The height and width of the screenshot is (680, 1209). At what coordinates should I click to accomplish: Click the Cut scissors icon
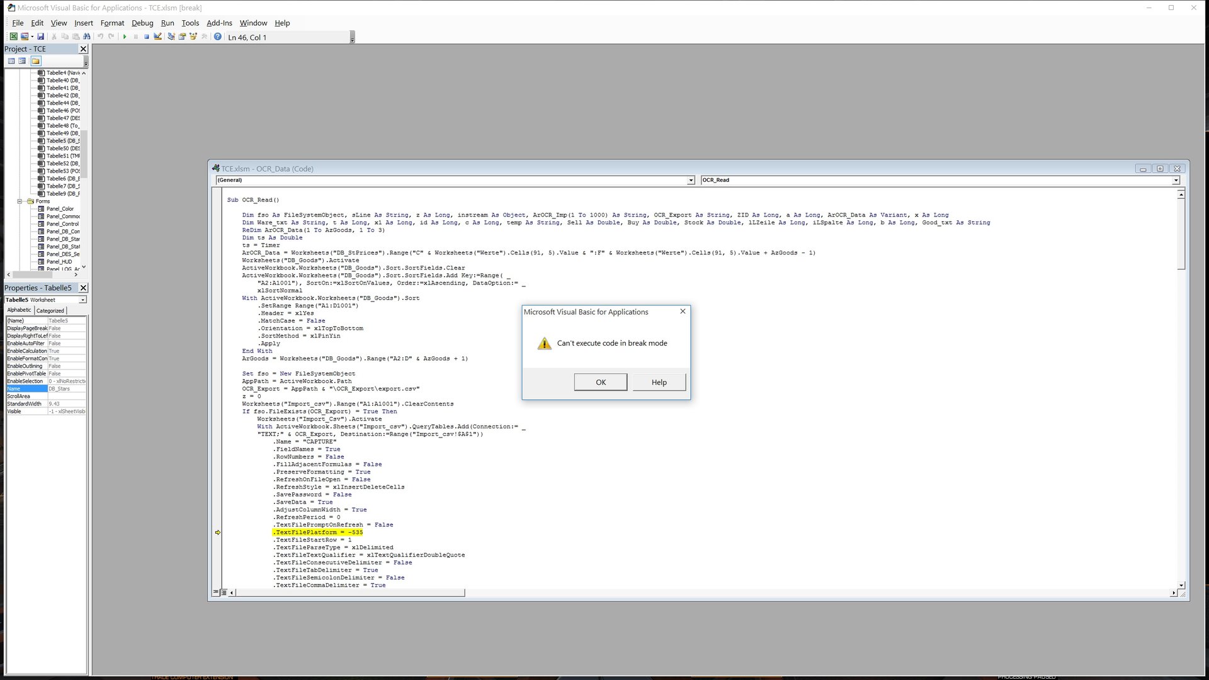54,37
